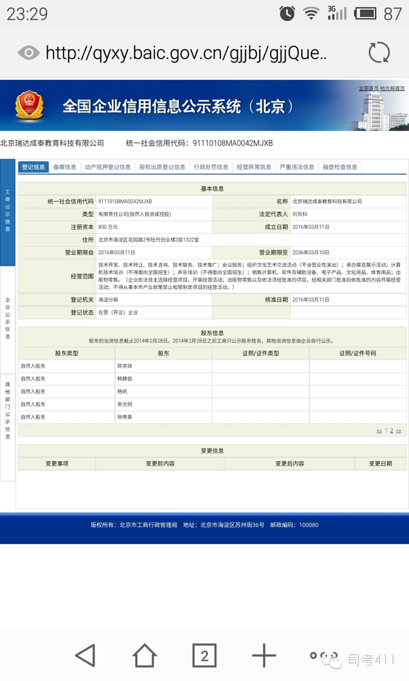Tap the Wi-Fi status icon
409x681 pixels.
click(x=312, y=14)
